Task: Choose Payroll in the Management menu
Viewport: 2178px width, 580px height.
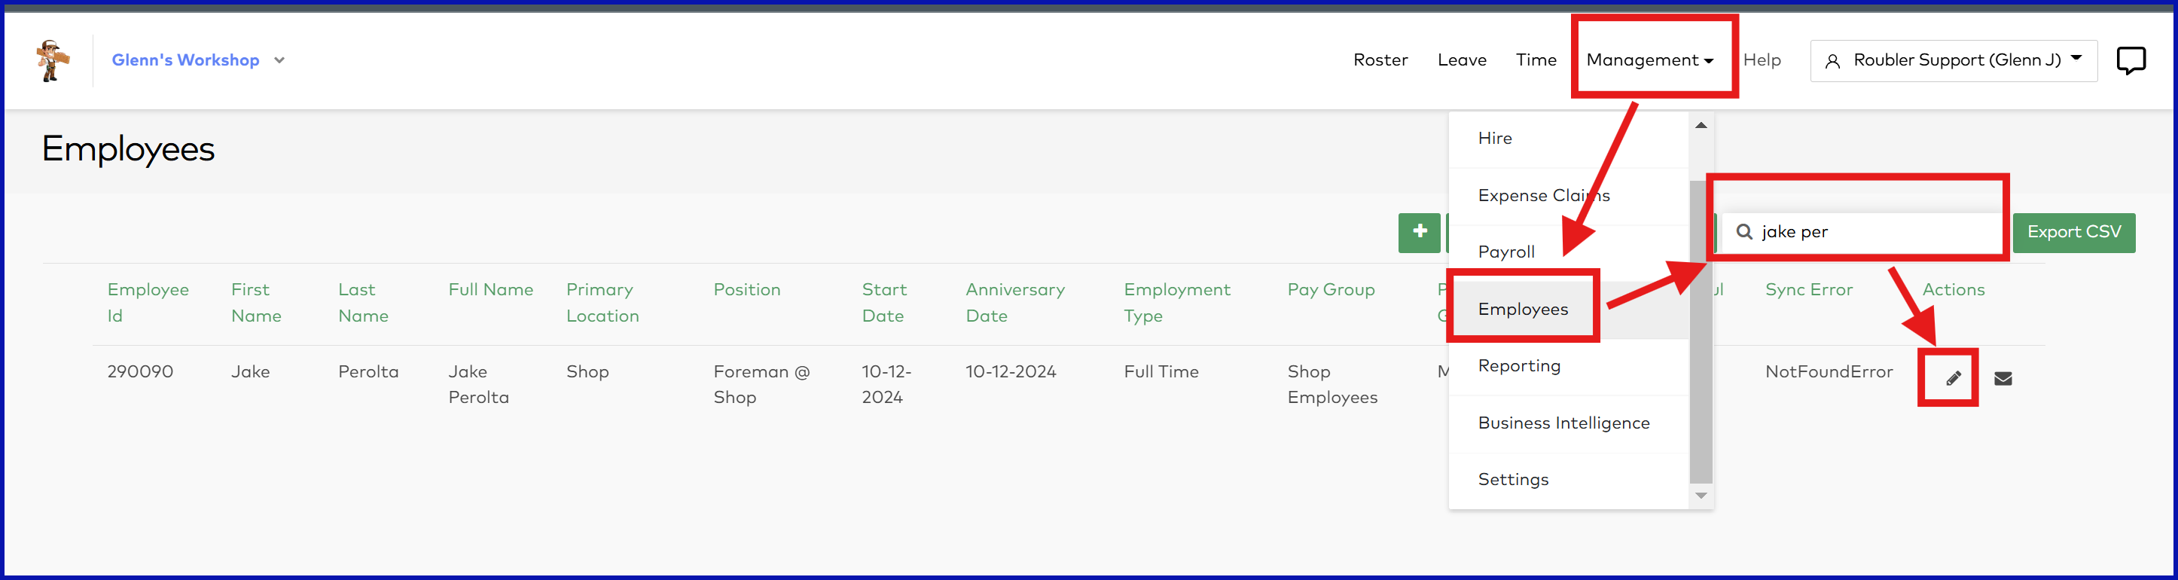Action: [1505, 252]
